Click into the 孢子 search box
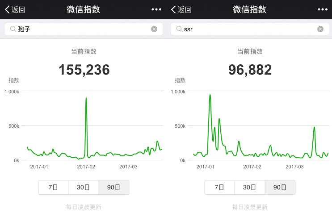Image resolution: width=332 pixels, height=222 pixels. click(84, 29)
